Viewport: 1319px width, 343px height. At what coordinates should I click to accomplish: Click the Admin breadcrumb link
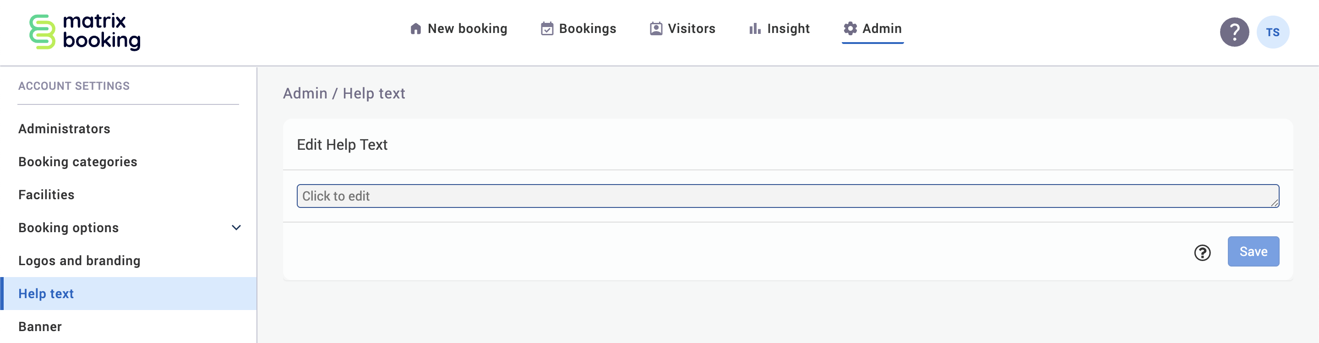coord(305,93)
